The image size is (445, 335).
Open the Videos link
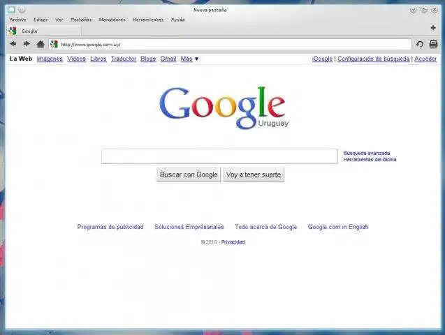point(76,59)
